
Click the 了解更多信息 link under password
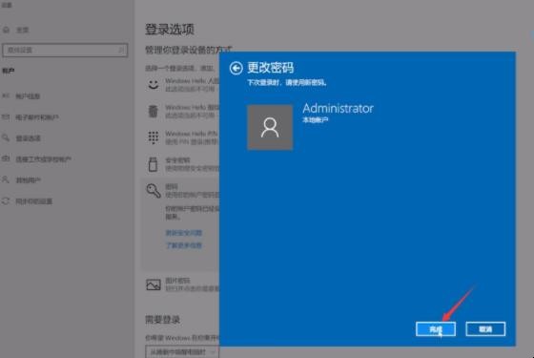coord(183,245)
